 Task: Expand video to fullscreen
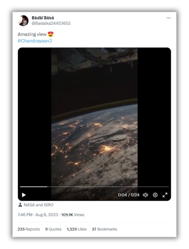click(165, 195)
